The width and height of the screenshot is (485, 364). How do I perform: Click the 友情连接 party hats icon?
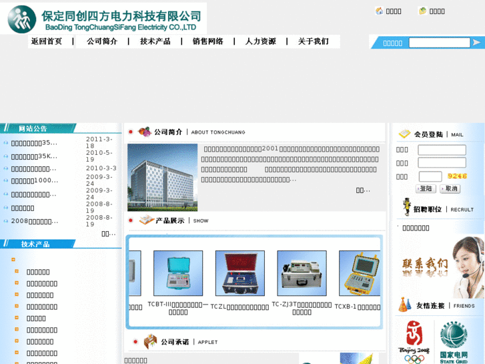point(405,305)
